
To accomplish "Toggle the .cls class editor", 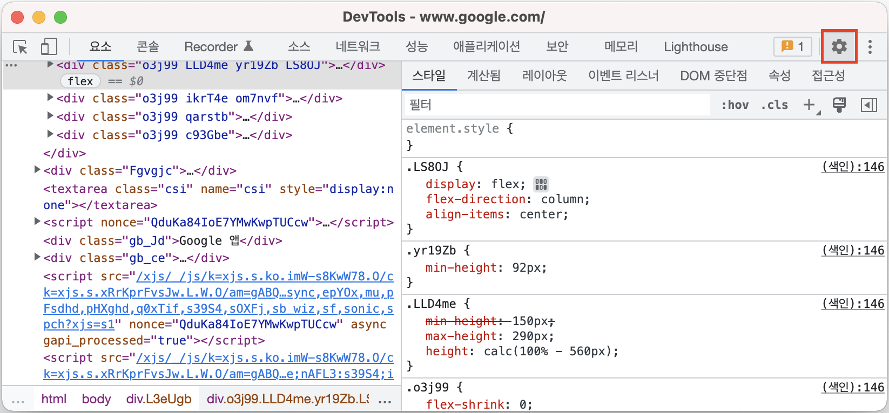I will tap(774, 105).
